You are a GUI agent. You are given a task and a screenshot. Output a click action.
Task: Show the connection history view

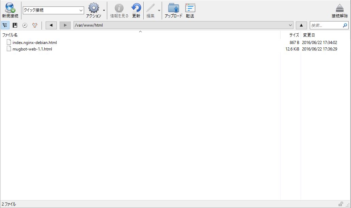pyautogui.click(x=25, y=25)
